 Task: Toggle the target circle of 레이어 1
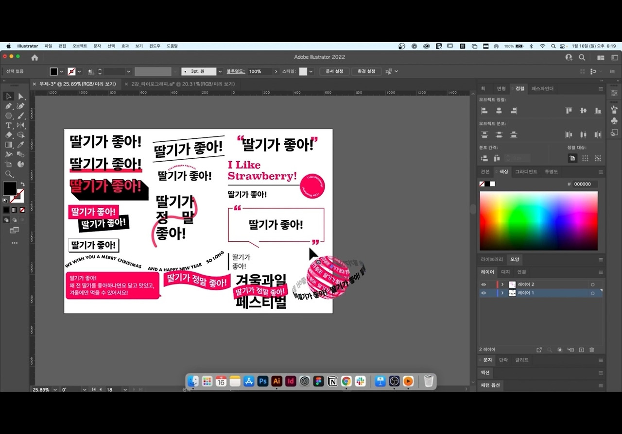[593, 293]
